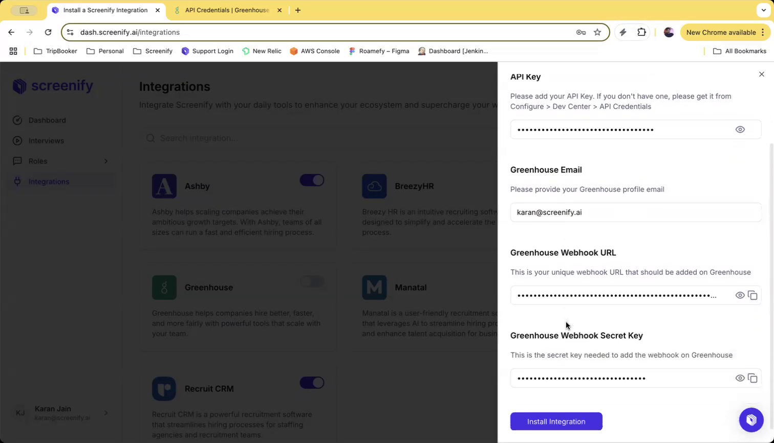Click New Chrome available button

tap(724, 32)
